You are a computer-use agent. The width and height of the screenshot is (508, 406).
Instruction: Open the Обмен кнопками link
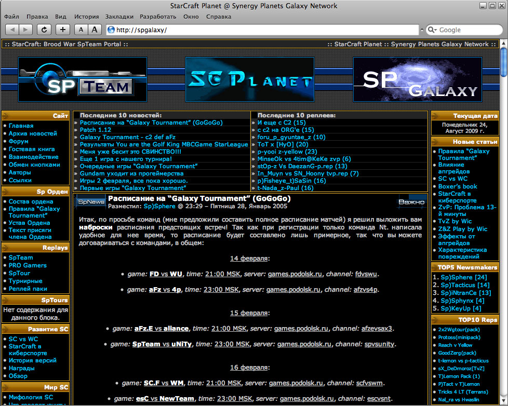(34, 165)
